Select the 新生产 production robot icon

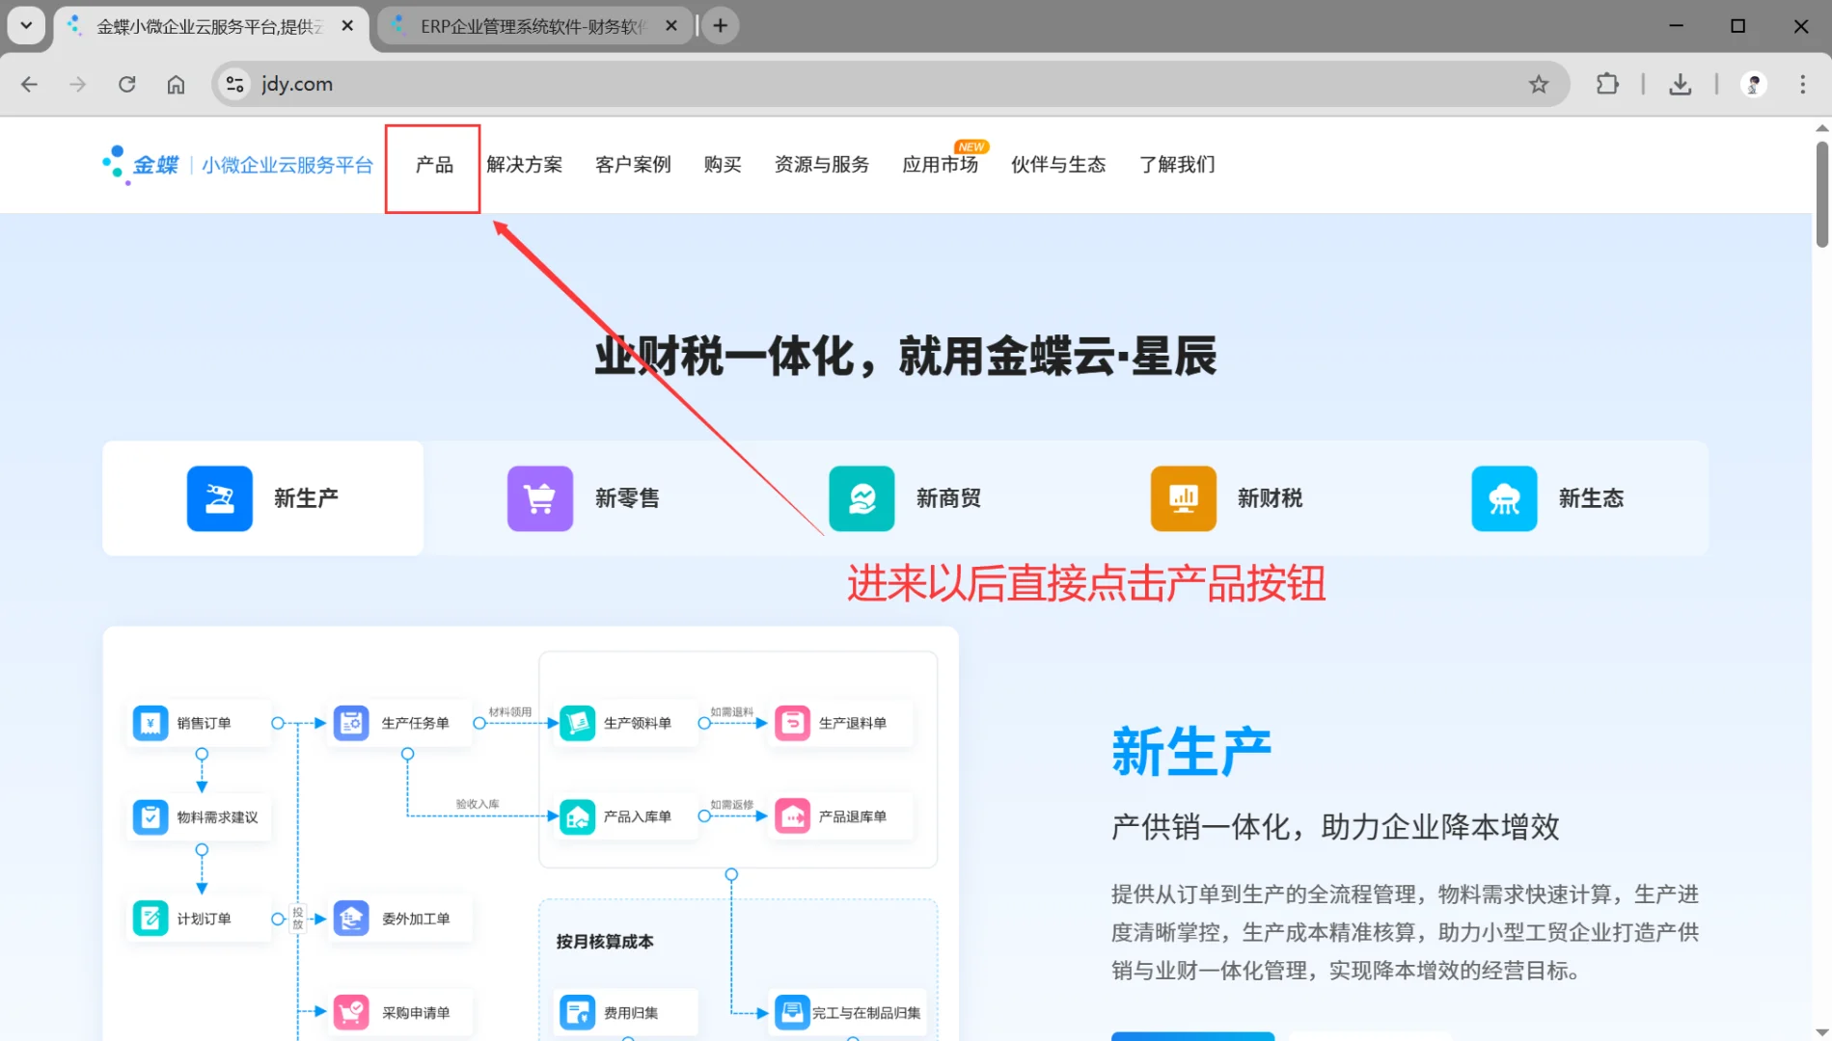pos(219,498)
